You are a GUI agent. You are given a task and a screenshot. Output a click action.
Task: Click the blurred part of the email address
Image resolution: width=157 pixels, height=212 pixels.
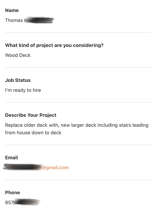tap(22, 167)
